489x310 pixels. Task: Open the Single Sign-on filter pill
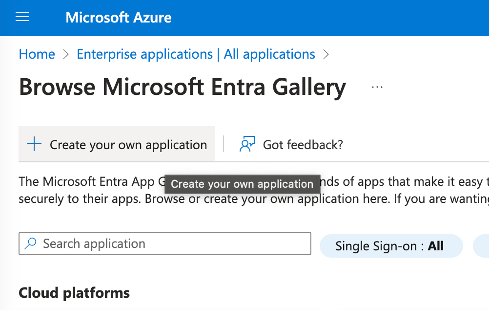point(390,246)
